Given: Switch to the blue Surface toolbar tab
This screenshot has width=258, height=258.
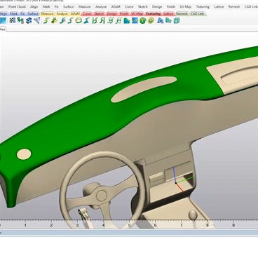Looking at the screenshot, I should click(x=33, y=14).
